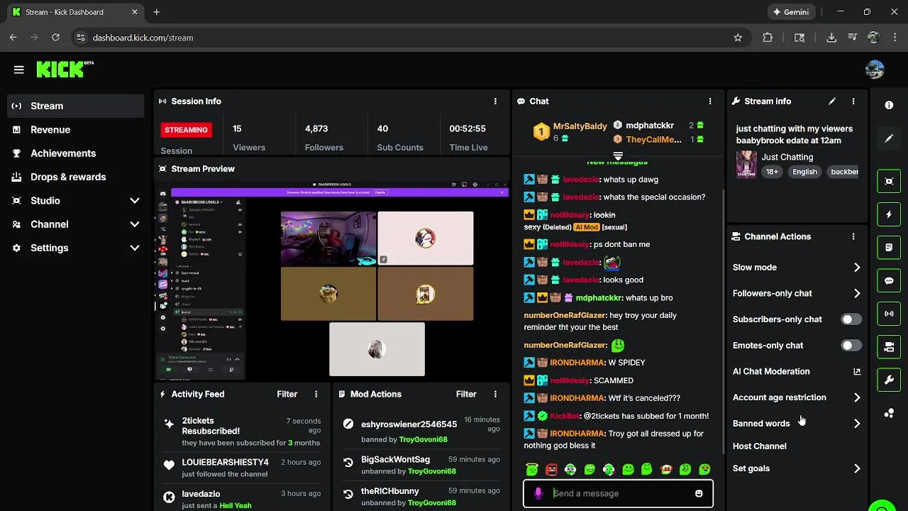
Task: Click the pencil icon in right rail
Action: tap(889, 138)
